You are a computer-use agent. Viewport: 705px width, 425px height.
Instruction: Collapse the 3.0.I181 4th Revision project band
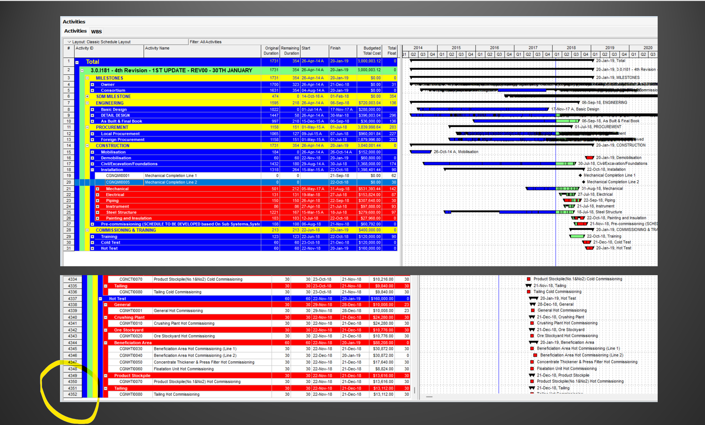[82, 70]
